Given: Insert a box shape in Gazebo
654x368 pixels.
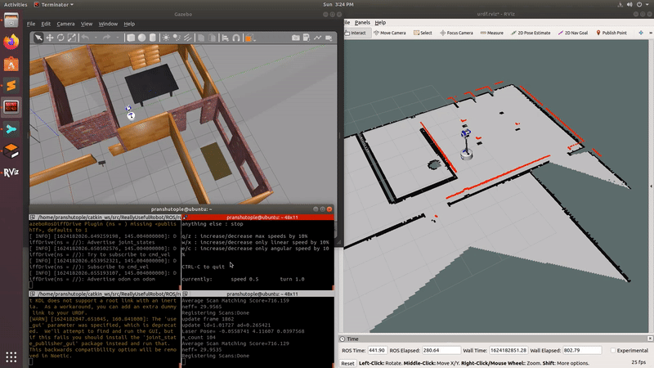Looking at the screenshot, I should (131, 38).
